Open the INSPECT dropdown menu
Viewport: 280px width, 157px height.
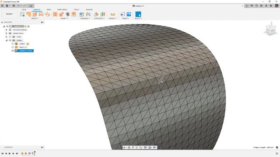pos(113,18)
